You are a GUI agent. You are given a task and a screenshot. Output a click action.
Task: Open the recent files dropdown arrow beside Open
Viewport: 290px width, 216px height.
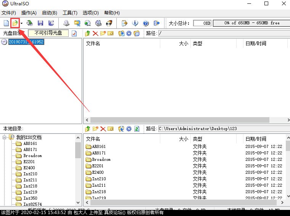[x=22, y=23]
